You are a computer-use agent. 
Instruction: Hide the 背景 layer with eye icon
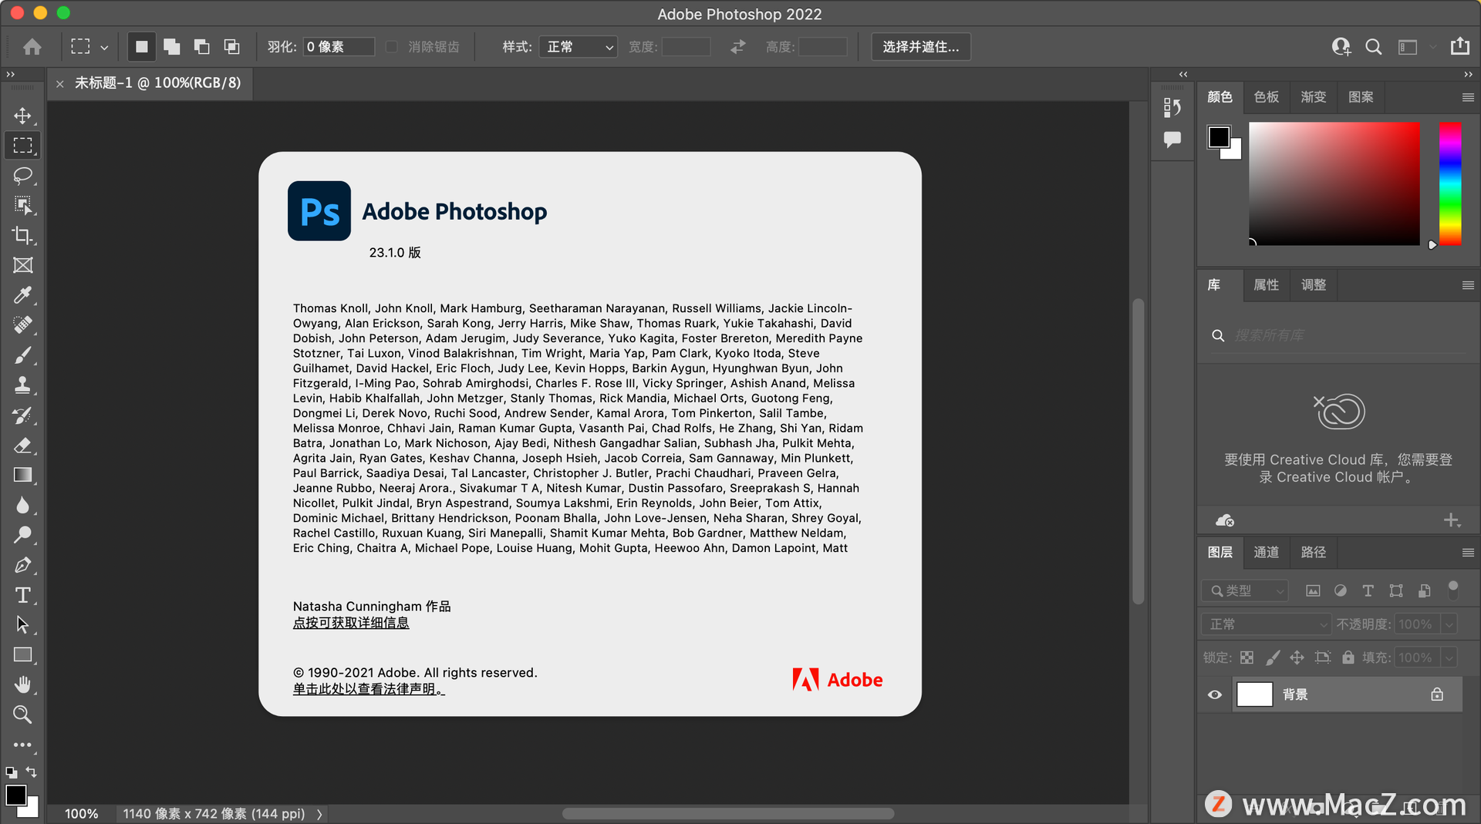[1215, 695]
